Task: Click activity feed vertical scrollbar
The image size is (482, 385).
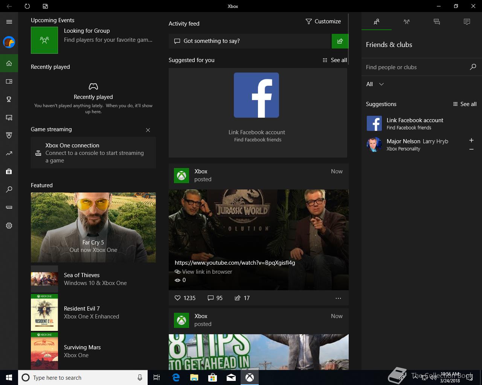Action: click(348, 39)
